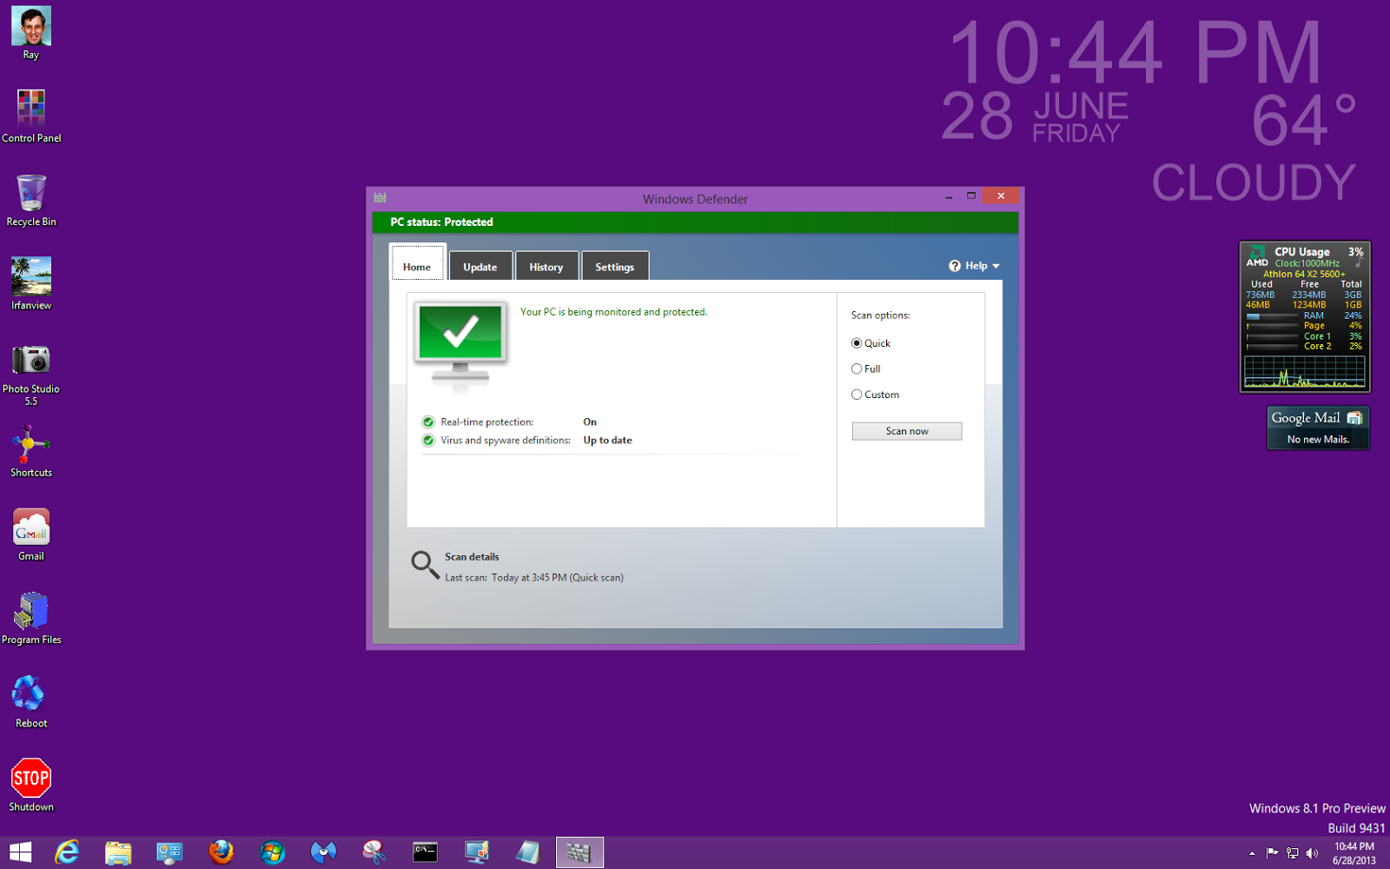Click the Windows orb icon on the taskbar
The width and height of the screenshot is (1390, 869).
tap(272, 852)
